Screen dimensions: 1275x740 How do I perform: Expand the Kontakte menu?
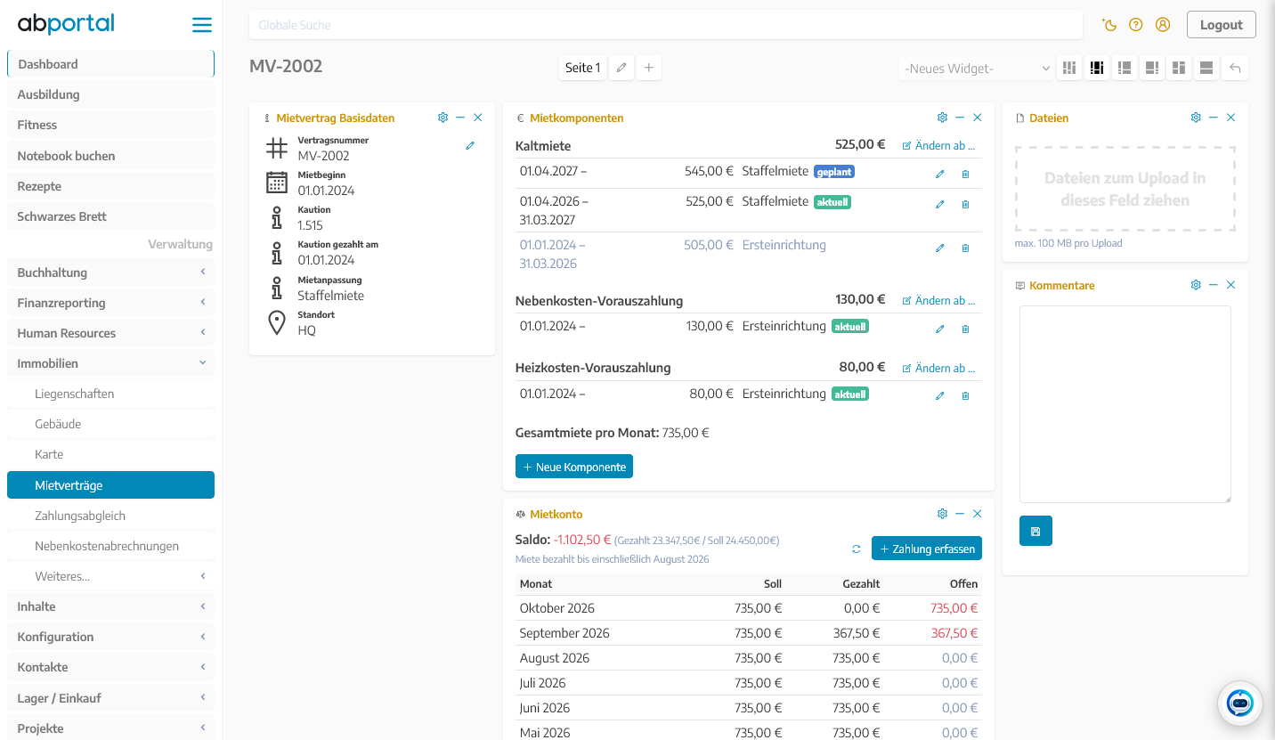coord(110,667)
